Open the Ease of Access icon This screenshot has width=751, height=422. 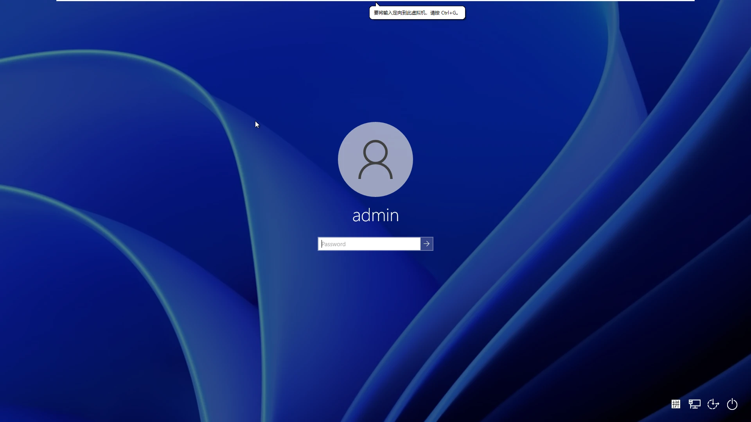coord(713,404)
